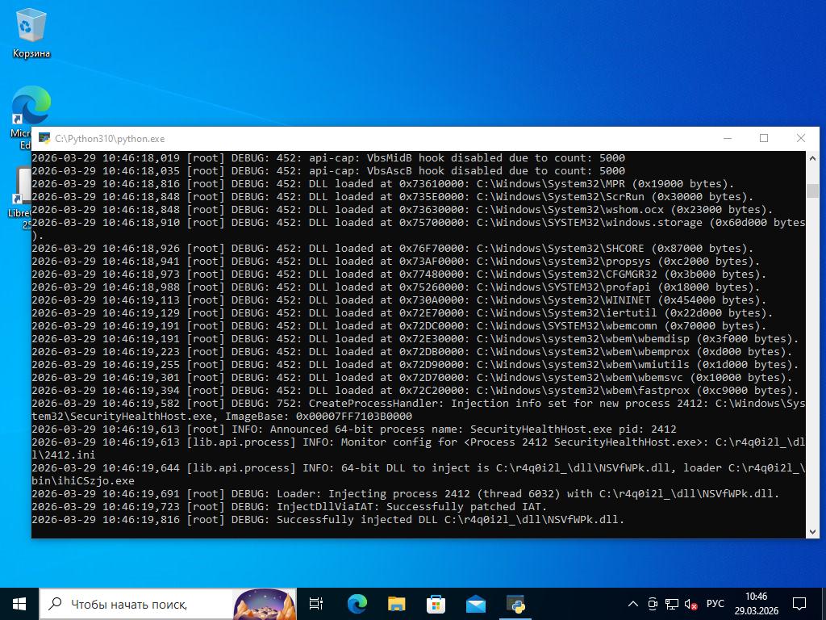Viewport: 826px width, 620px height.
Task: Open Task View from the taskbar
Action: 316,603
